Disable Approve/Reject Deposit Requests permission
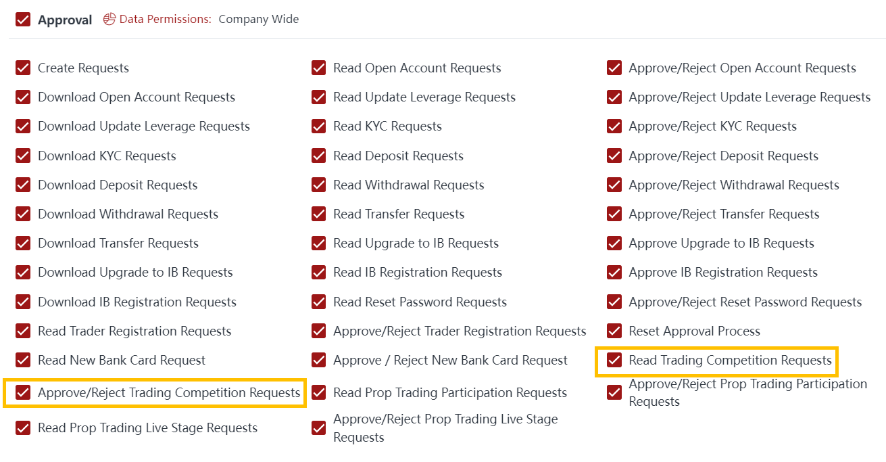The width and height of the screenshot is (886, 462). [x=614, y=156]
